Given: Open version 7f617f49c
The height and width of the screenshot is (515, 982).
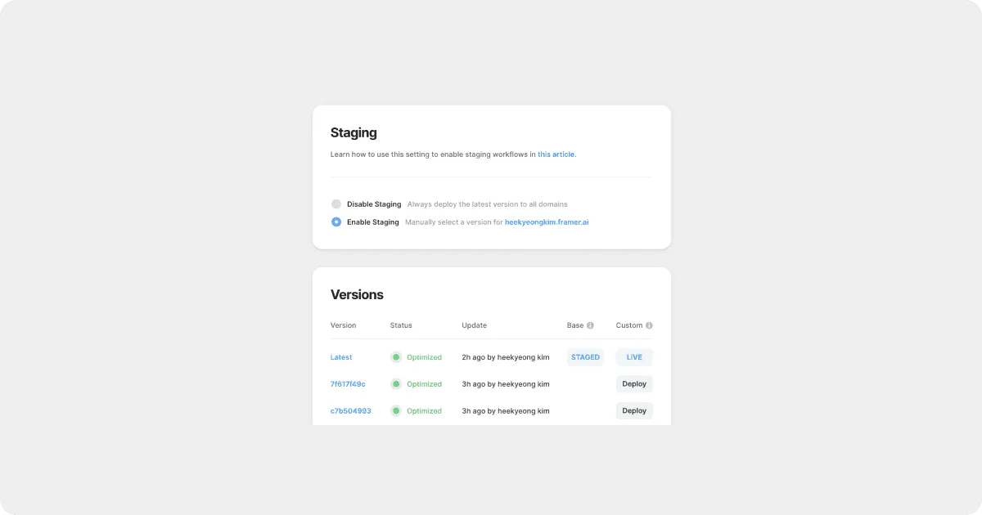Looking at the screenshot, I should pos(348,384).
